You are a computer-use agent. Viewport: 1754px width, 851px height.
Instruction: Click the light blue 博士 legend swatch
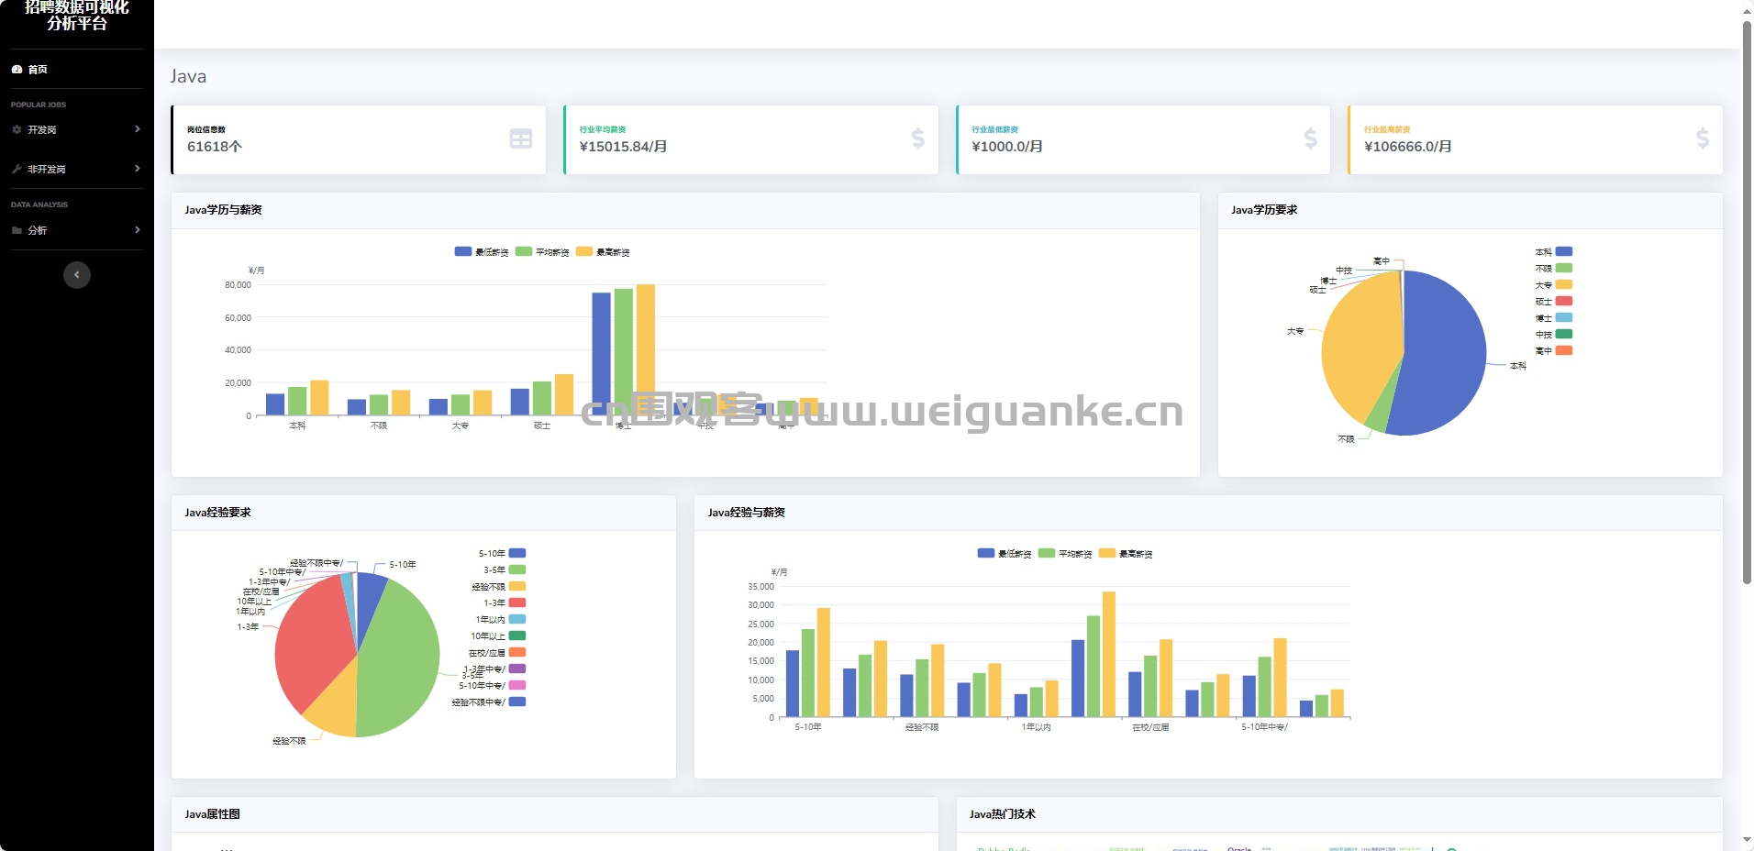point(1564,317)
